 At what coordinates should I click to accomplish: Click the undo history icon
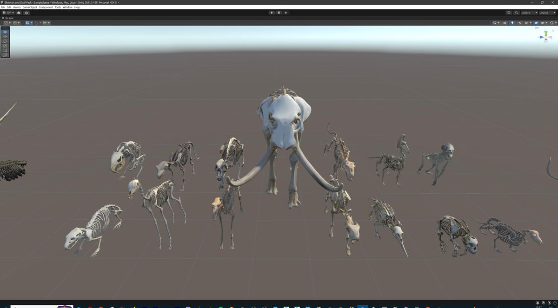[x=509, y=13]
